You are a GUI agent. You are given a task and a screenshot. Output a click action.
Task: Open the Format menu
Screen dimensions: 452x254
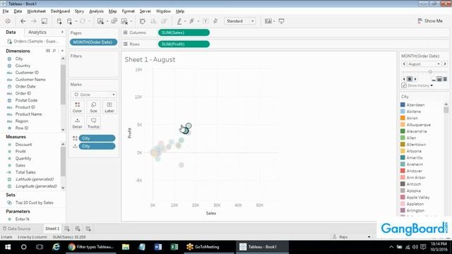128,11
